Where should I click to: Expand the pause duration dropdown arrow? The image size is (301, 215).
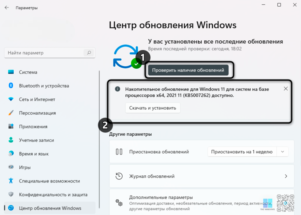[x=282, y=152]
